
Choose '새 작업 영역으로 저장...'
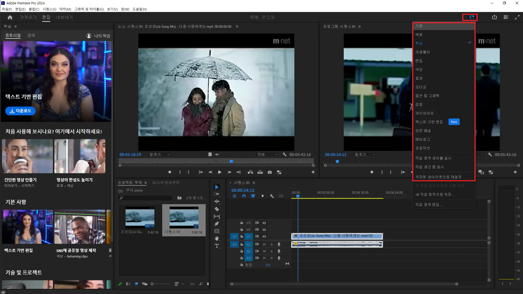tap(444, 194)
